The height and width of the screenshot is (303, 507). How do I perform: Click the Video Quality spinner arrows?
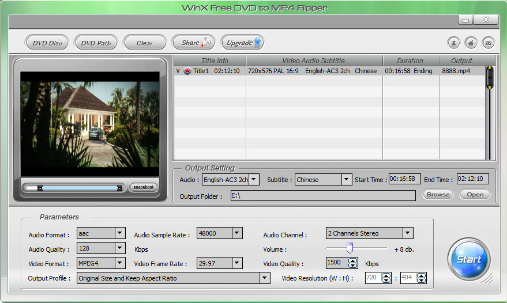point(353,263)
